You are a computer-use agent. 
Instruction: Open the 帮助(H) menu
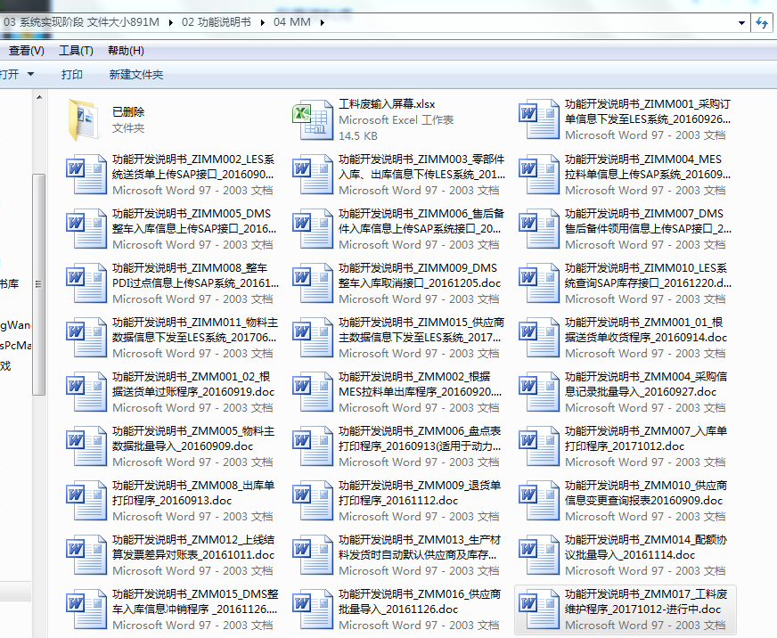[x=125, y=51]
